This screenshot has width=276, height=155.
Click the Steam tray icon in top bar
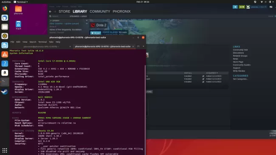[x=255, y=2]
